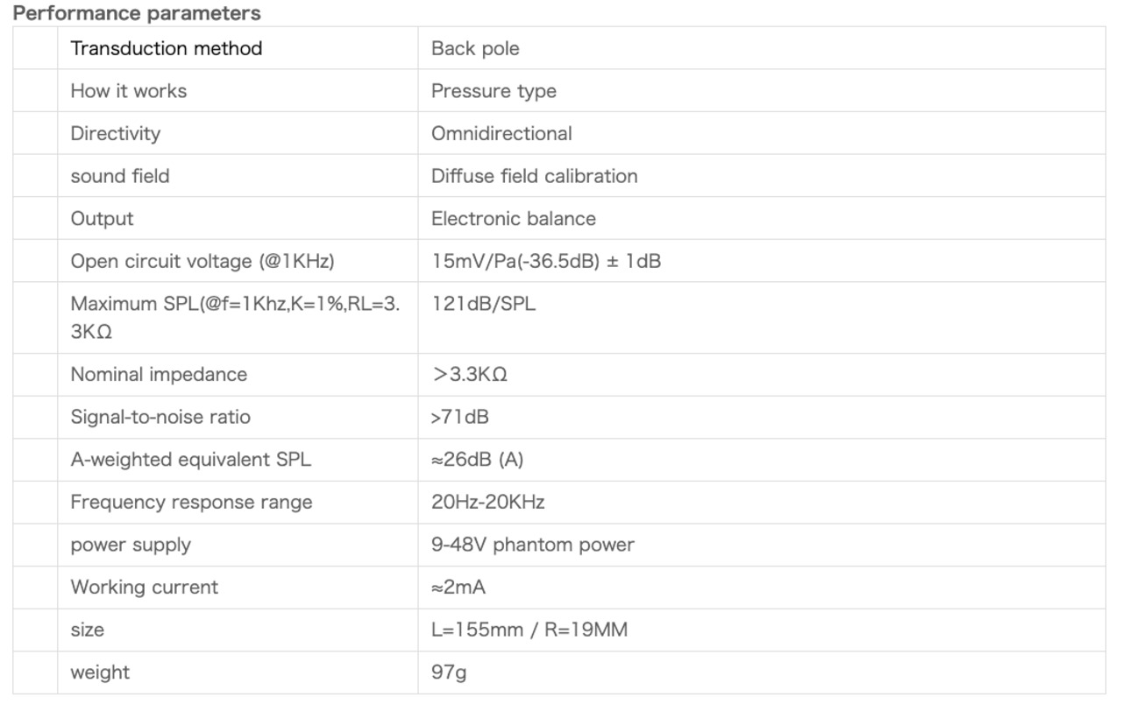1122x711 pixels.
Task: Select the "Open circuit voltage (@1KHz)" label
Action: pyautogui.click(x=202, y=261)
